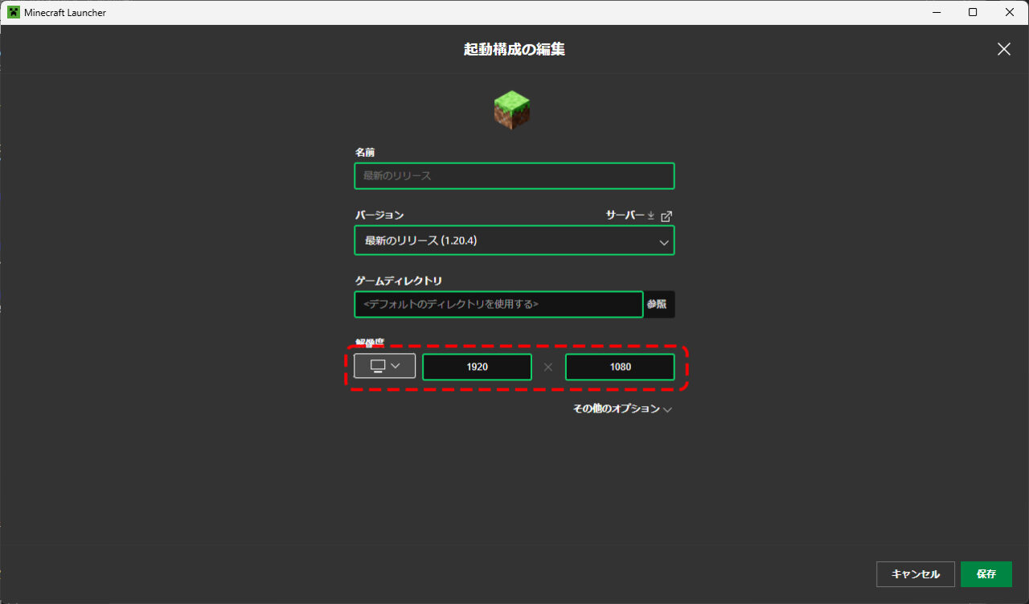
Task: Click the 名前 input field
Action: click(x=514, y=175)
